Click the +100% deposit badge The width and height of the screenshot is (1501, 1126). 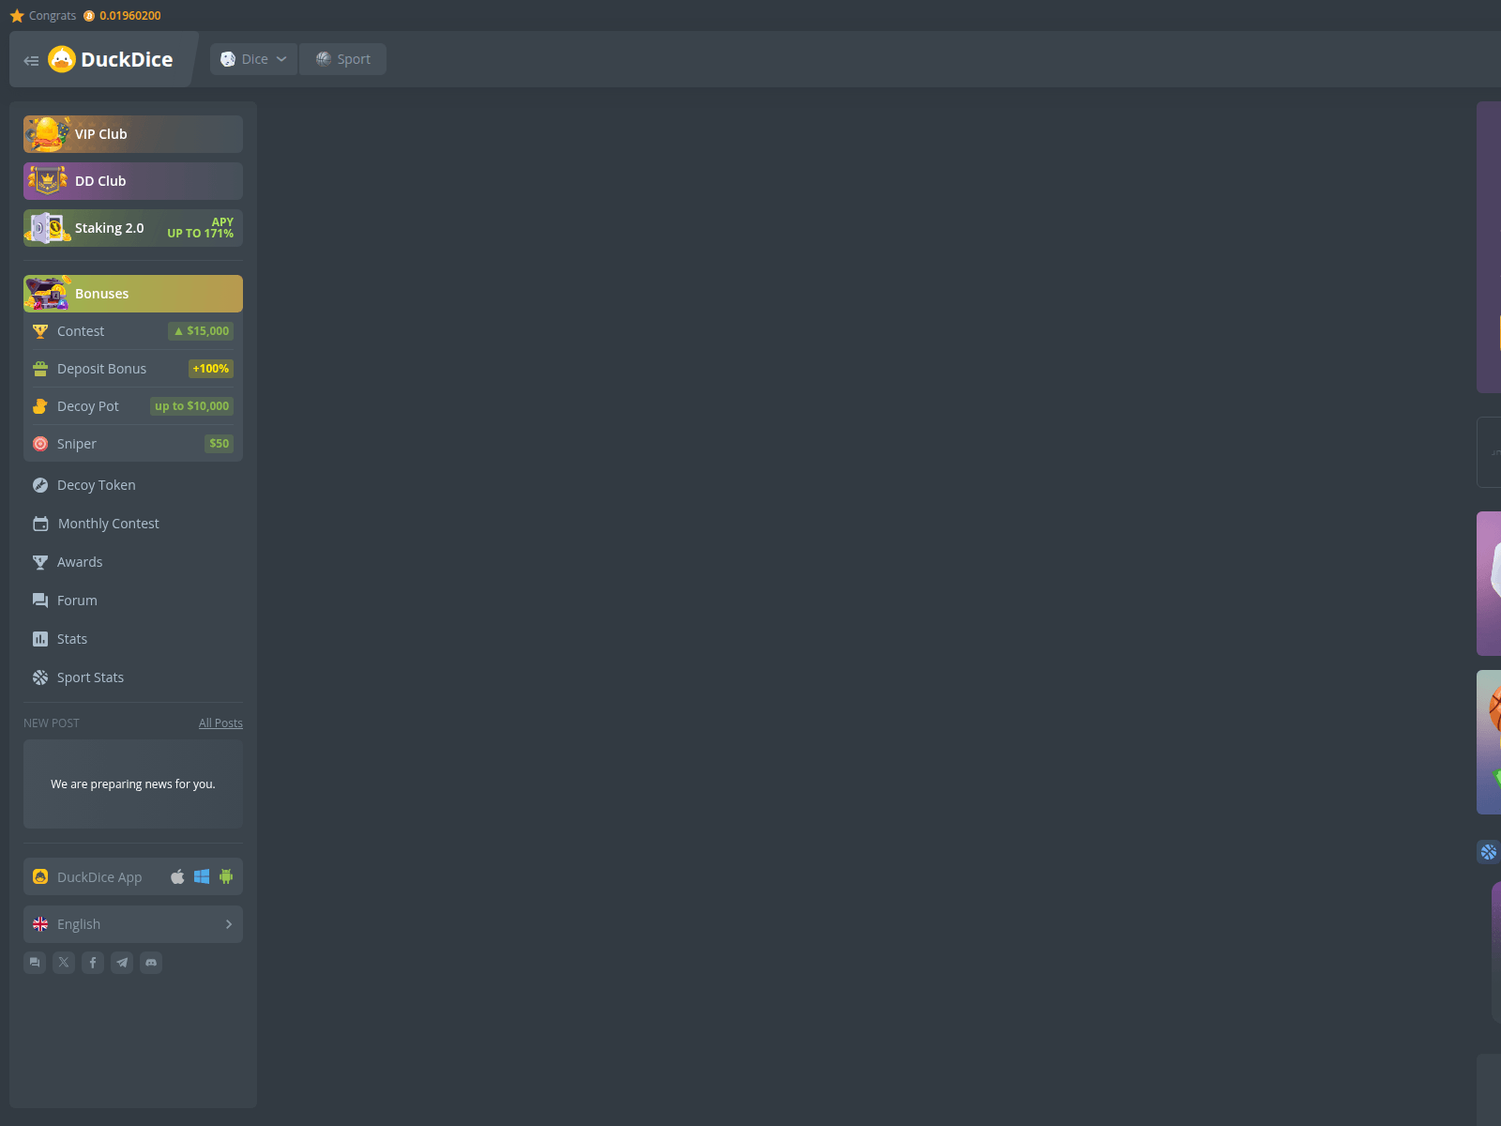point(211,369)
